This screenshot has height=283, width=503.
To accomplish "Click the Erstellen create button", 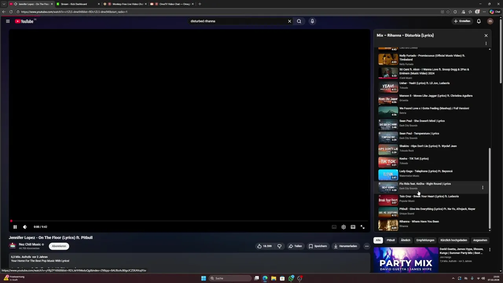I will pyautogui.click(x=462, y=21).
